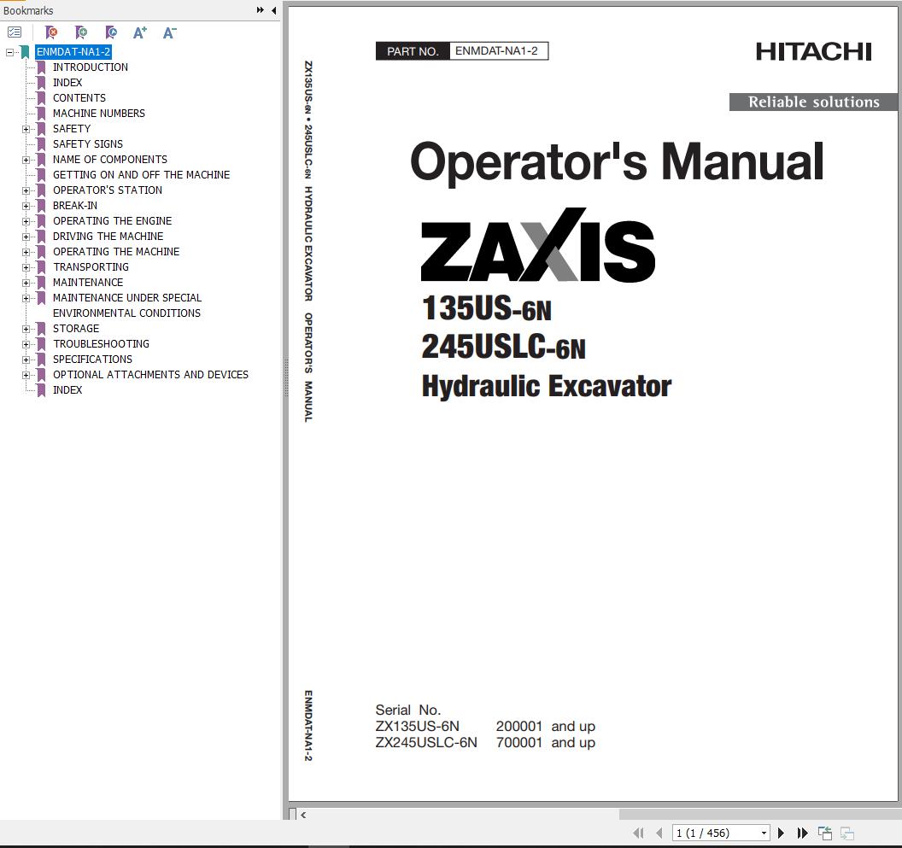902x848 pixels.
Task: Expand the TRANSPORTING bookmark node
Action: [26, 267]
